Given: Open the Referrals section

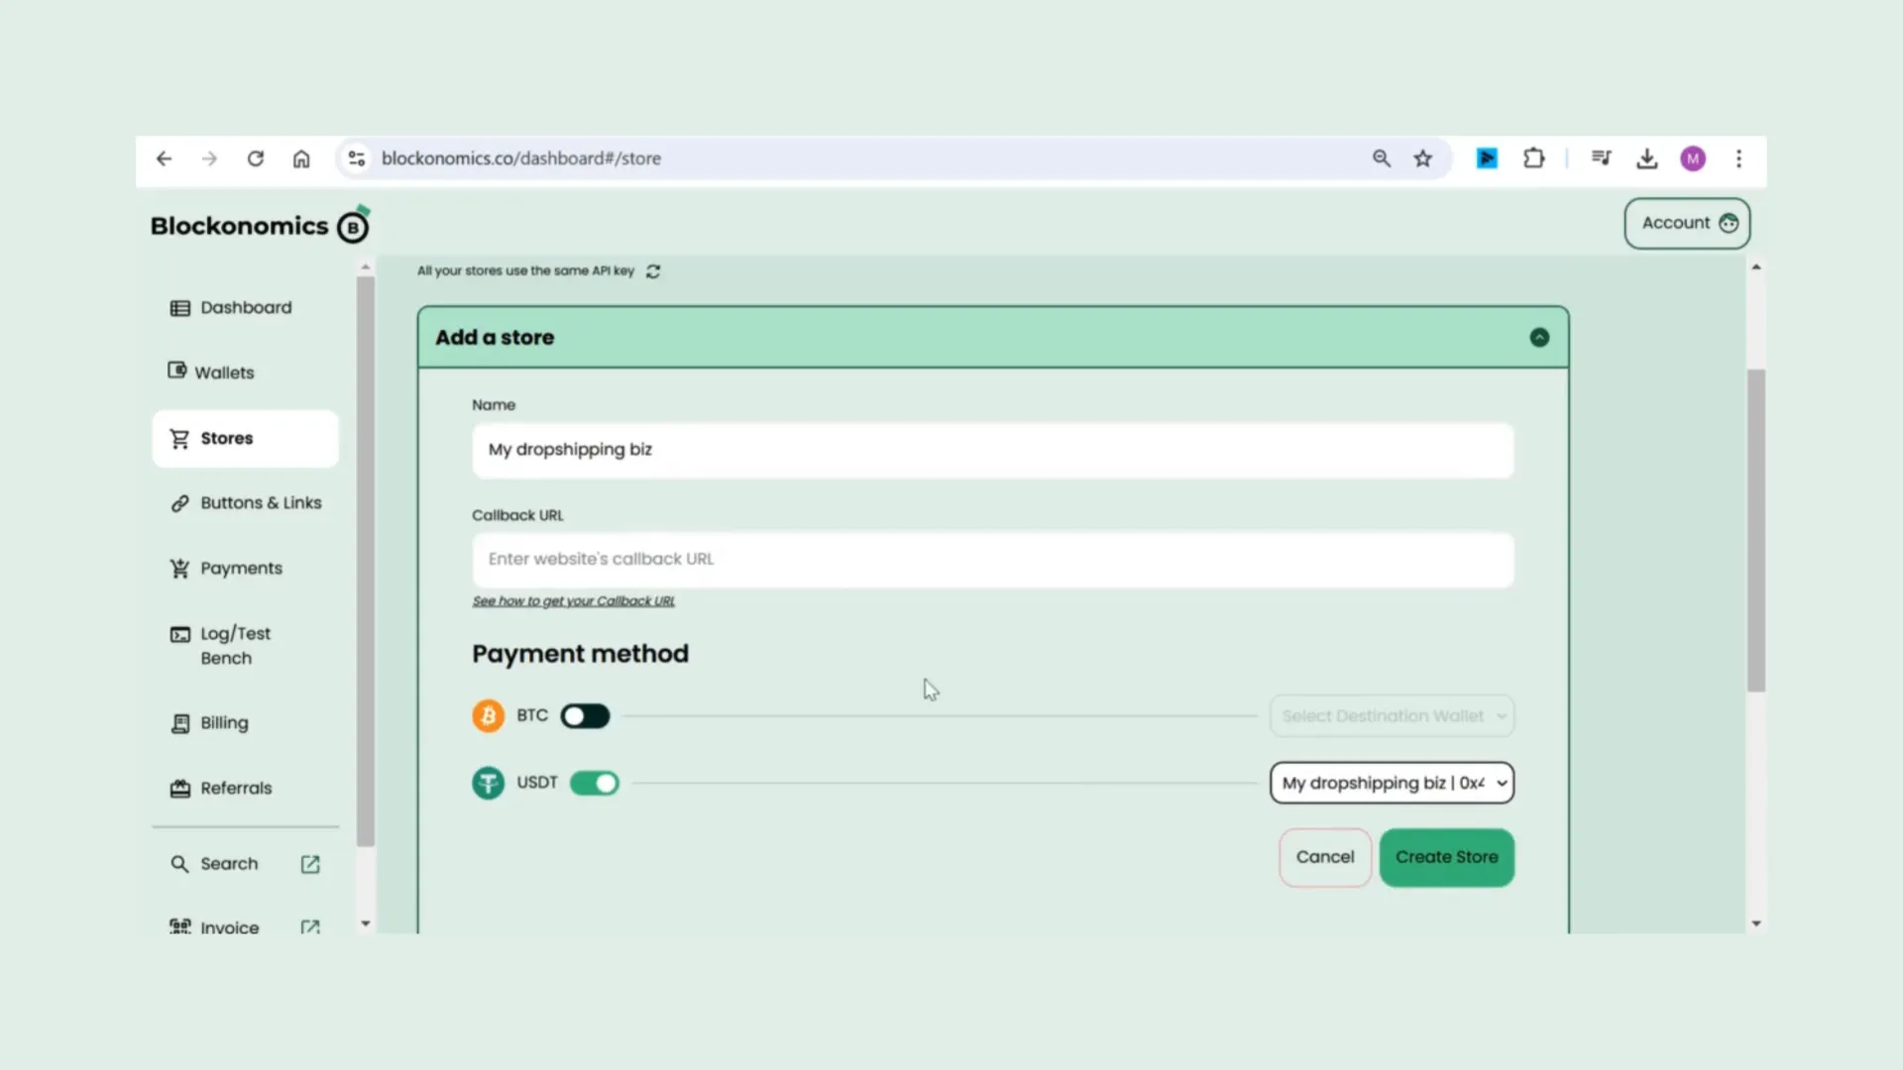Looking at the screenshot, I should pos(235,787).
